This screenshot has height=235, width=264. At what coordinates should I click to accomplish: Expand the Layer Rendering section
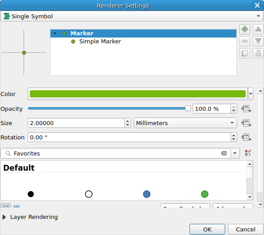pos(4,217)
